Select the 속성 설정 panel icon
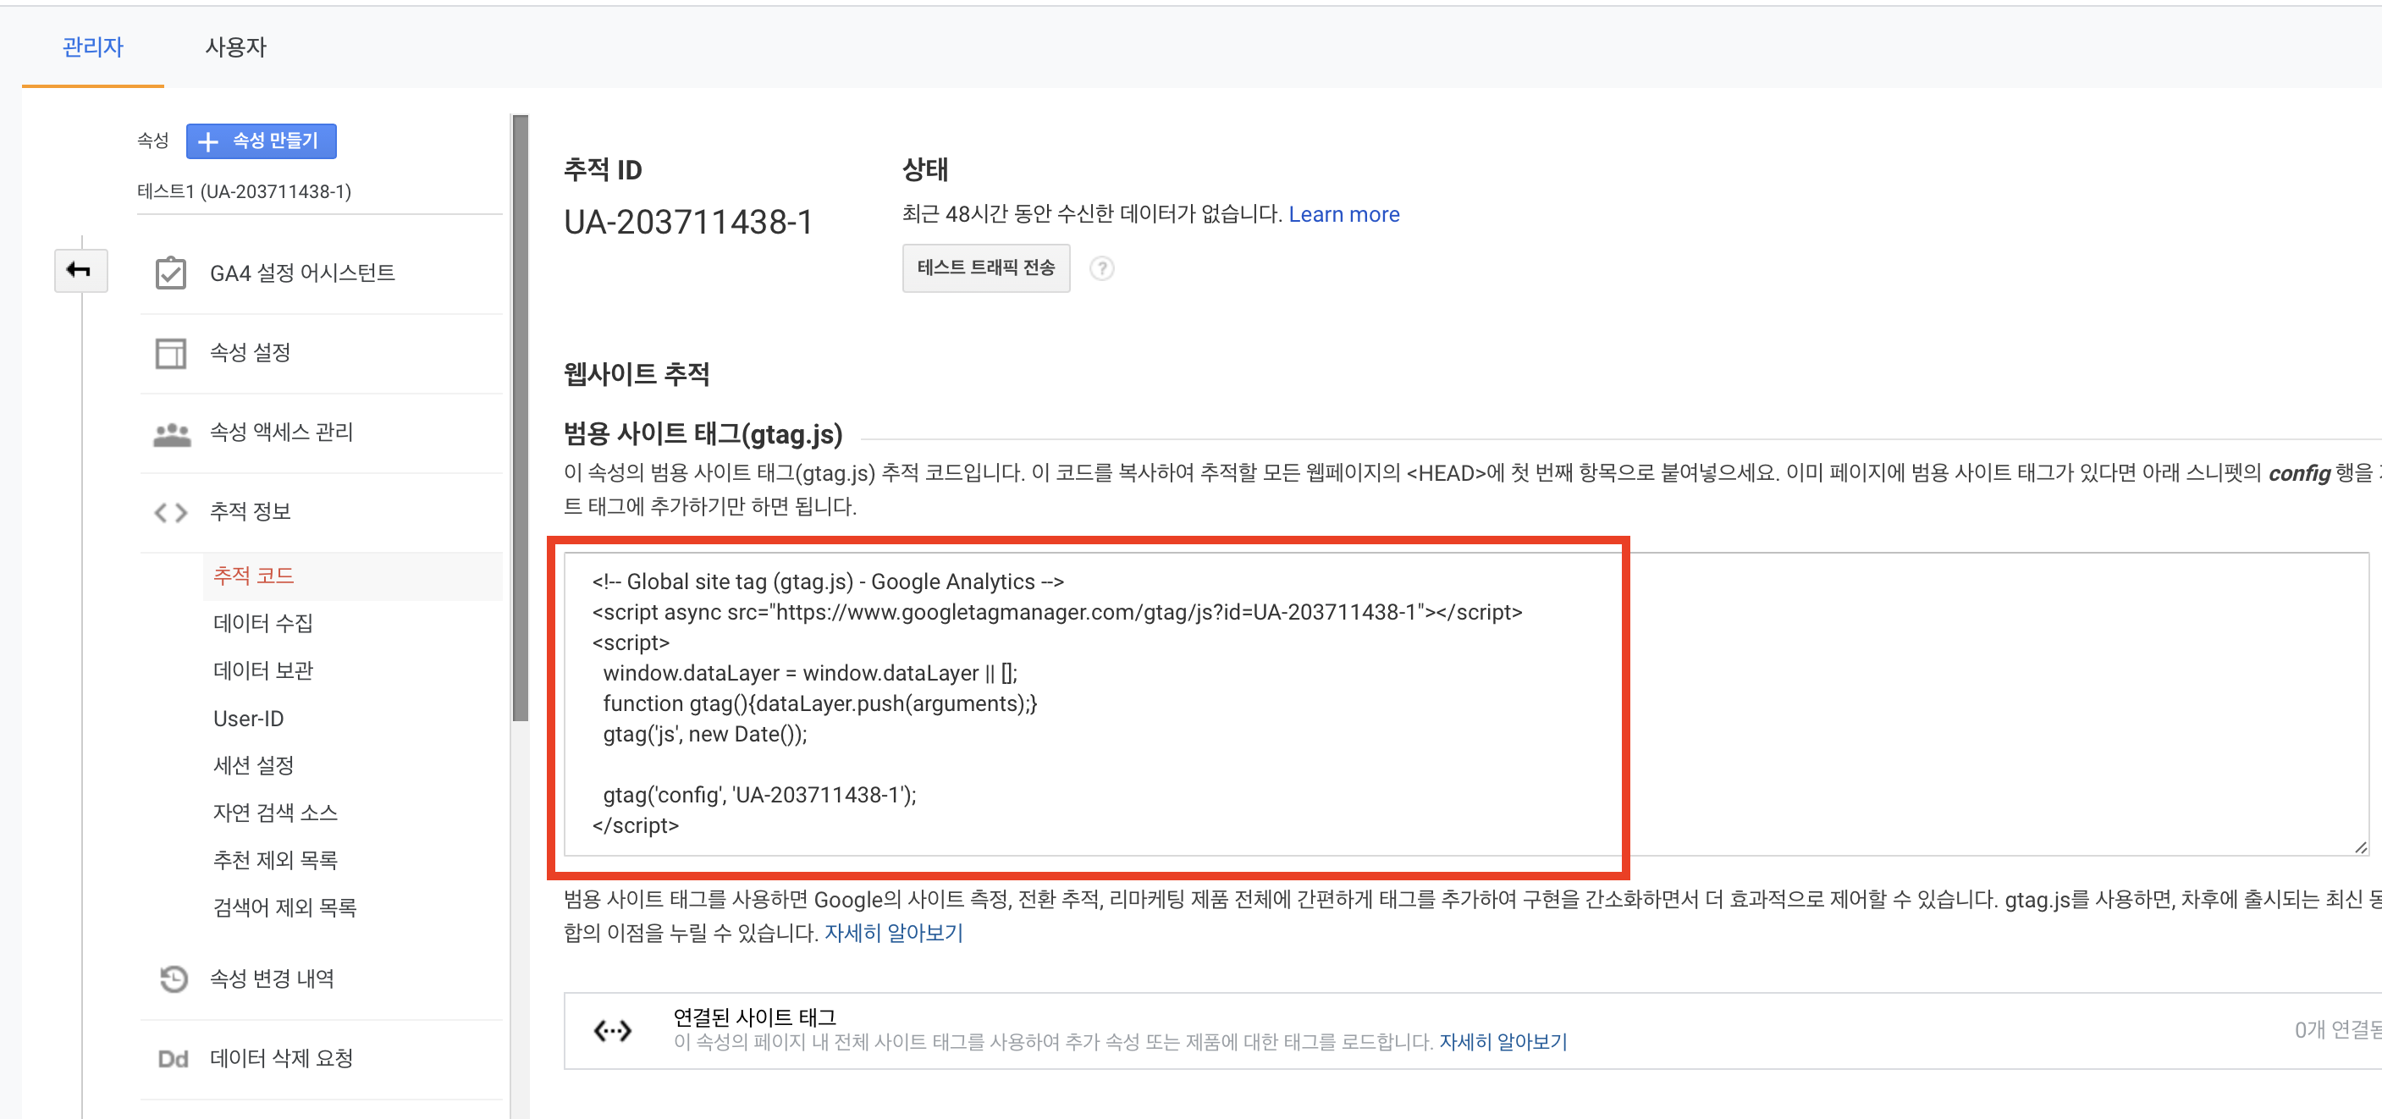This screenshot has width=2382, height=1119. pos(171,352)
